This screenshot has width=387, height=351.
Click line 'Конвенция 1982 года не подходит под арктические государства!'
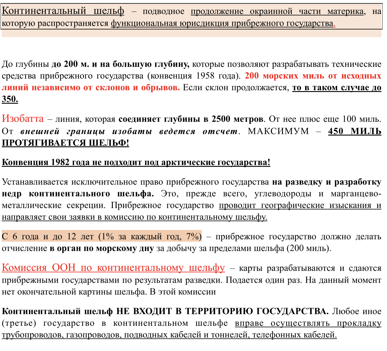coord(136,162)
